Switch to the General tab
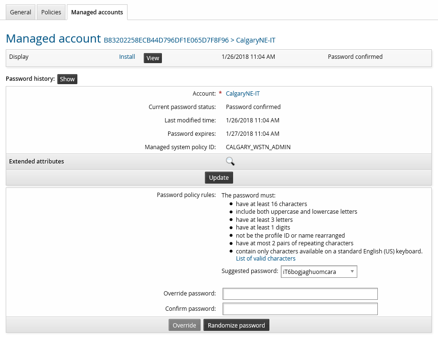The image size is (438, 339). [21, 12]
